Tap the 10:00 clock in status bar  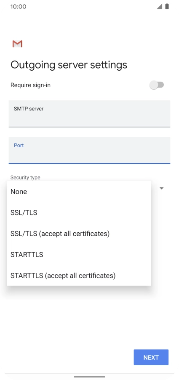tap(19, 6)
